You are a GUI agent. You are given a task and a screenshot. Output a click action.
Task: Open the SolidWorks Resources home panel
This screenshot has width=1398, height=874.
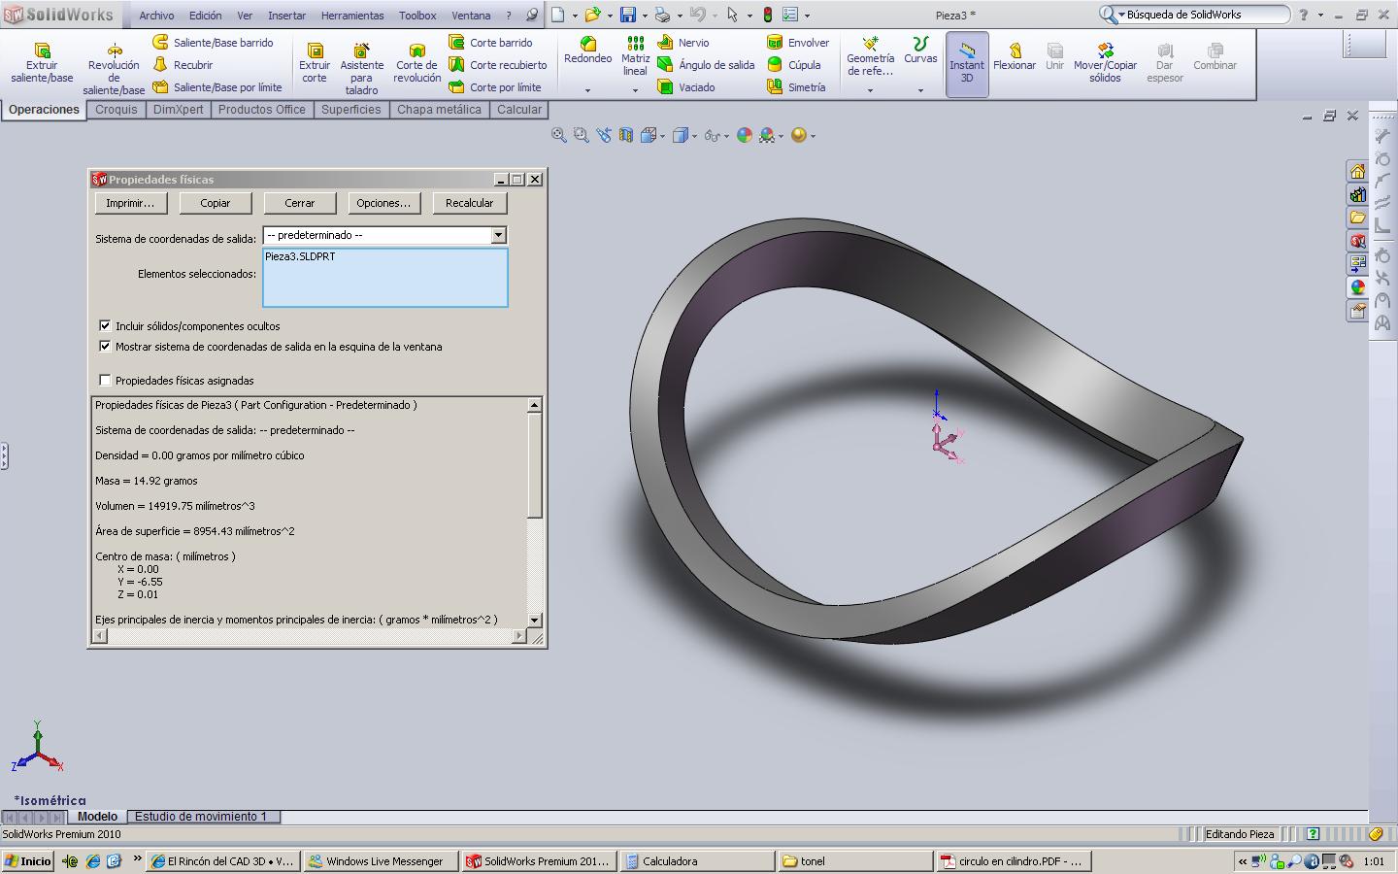click(1357, 171)
